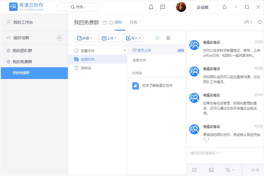Switch to list view
The image size is (264, 176).
[157, 38]
